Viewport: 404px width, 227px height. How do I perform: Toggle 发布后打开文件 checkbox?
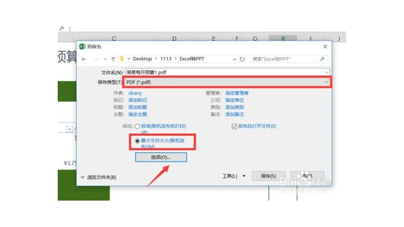pyautogui.click(x=234, y=126)
